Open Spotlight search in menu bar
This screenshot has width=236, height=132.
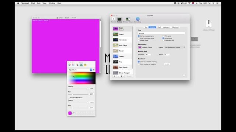point(213,3)
